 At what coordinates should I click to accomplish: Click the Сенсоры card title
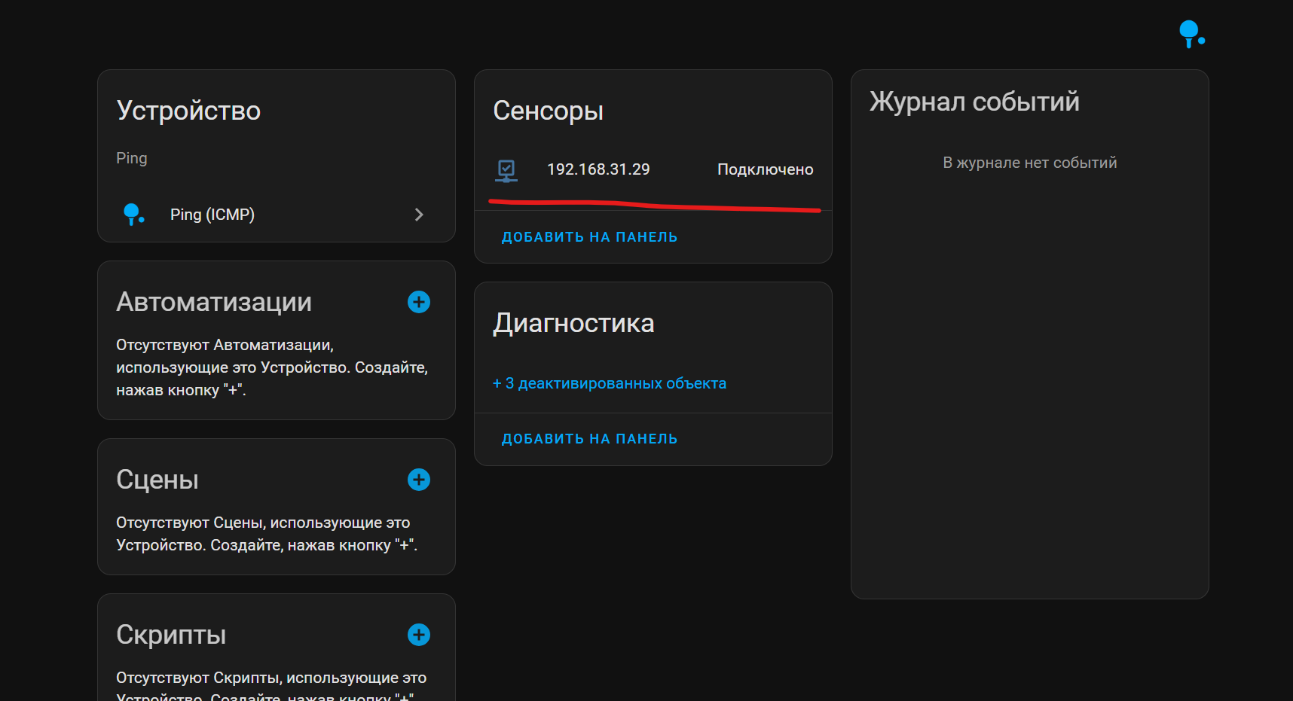[x=548, y=111]
